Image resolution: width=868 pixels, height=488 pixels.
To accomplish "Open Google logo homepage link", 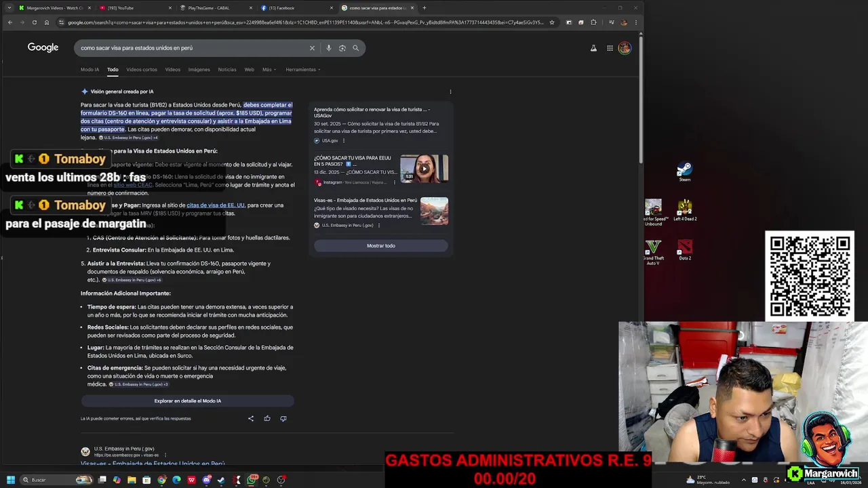I will coord(43,47).
